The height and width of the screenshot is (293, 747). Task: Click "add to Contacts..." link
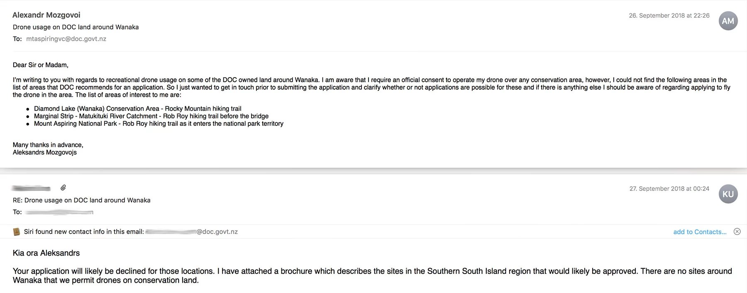tap(700, 232)
